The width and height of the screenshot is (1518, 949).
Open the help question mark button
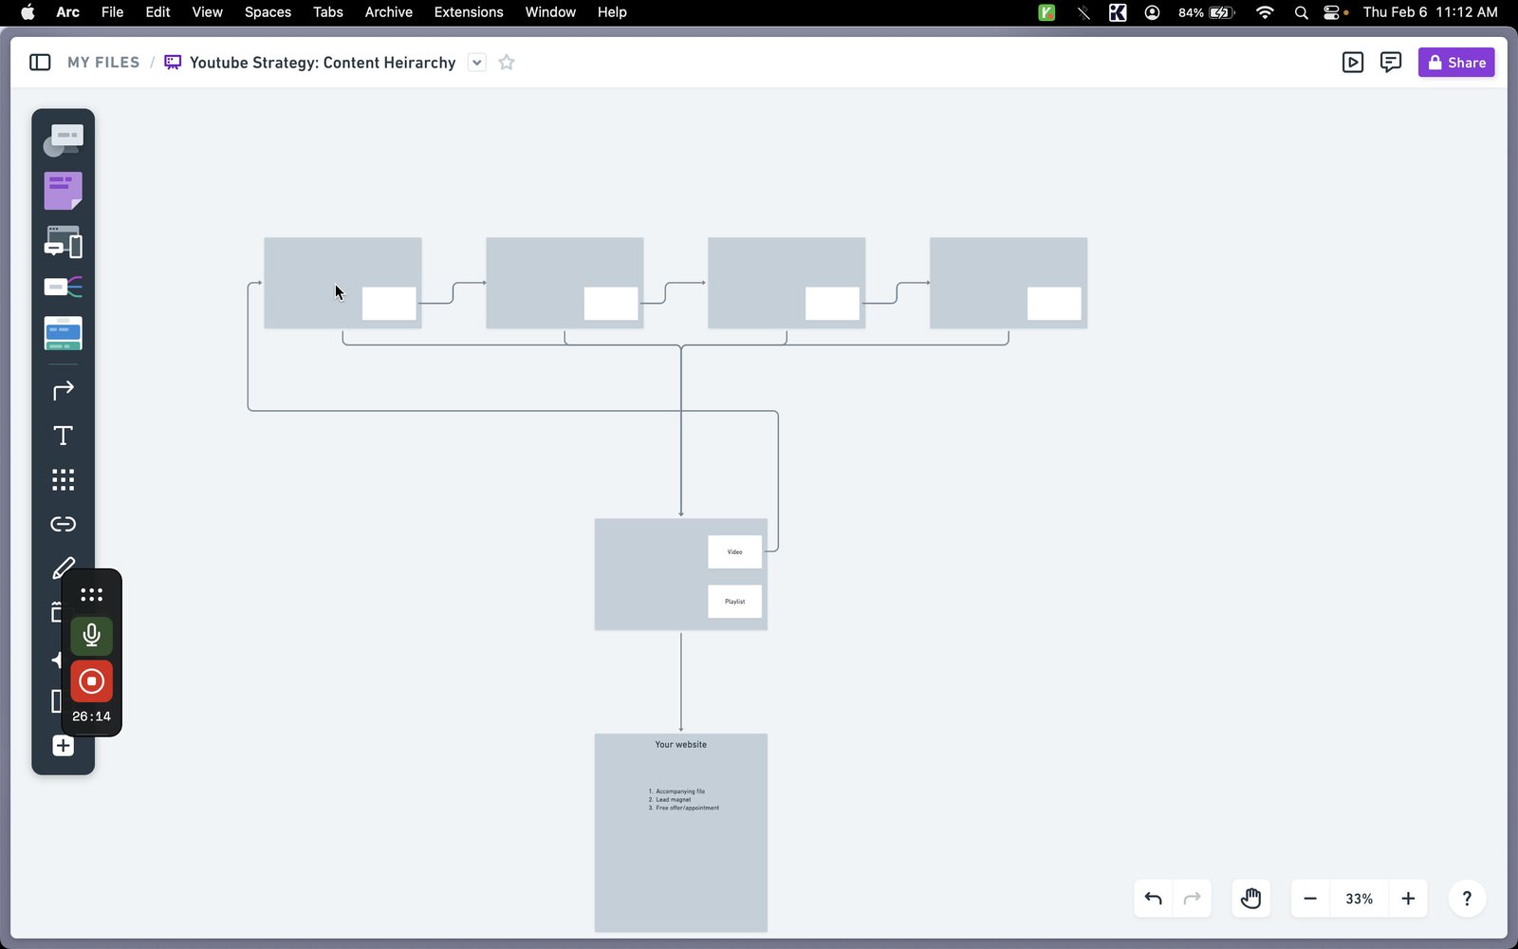[x=1467, y=899]
